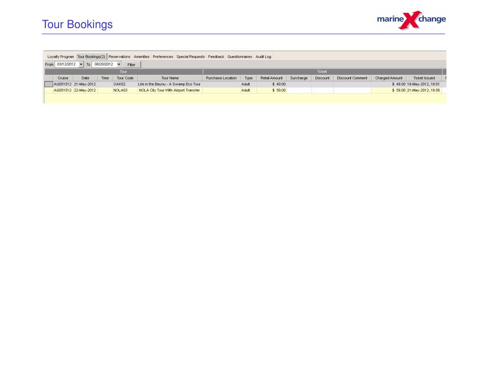The height and width of the screenshot is (378, 504).
Task: Click the Type column header
Action: coord(249,78)
